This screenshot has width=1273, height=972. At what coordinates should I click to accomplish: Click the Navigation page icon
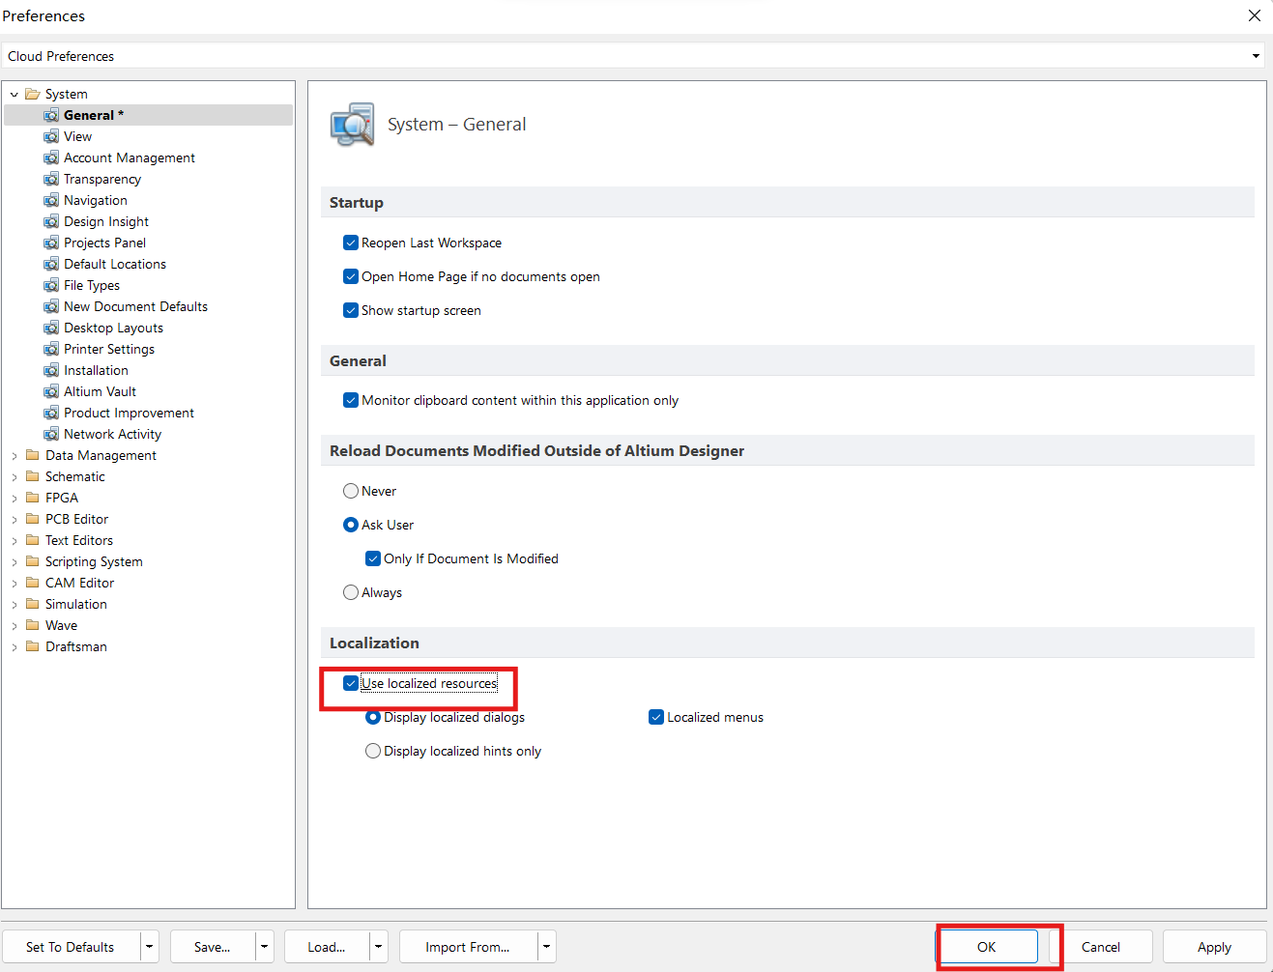(51, 200)
